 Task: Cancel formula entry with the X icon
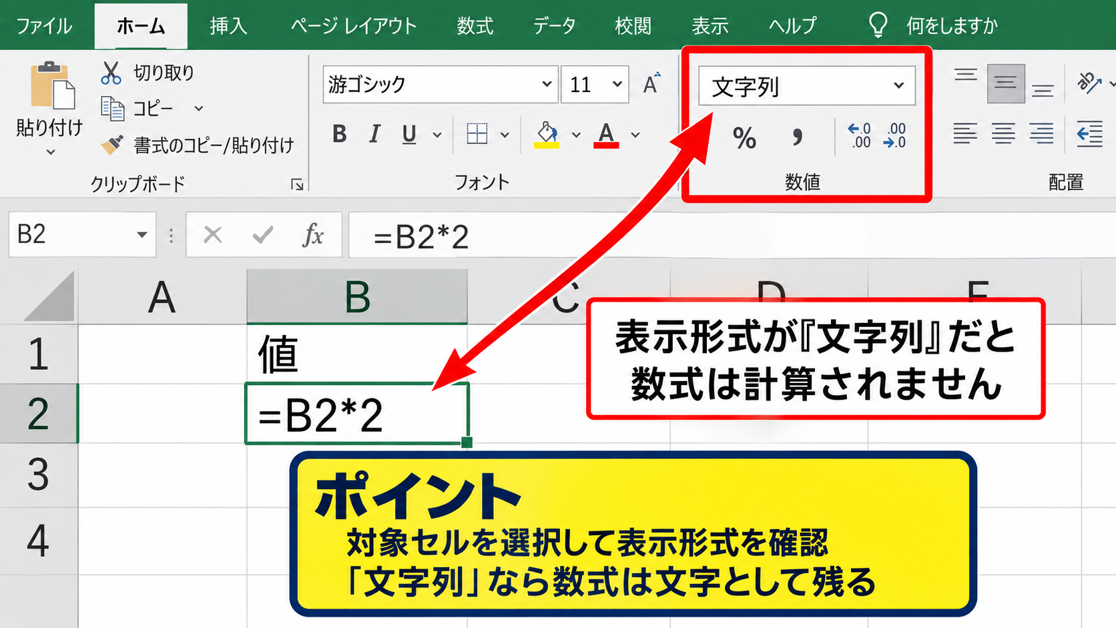[x=213, y=235]
